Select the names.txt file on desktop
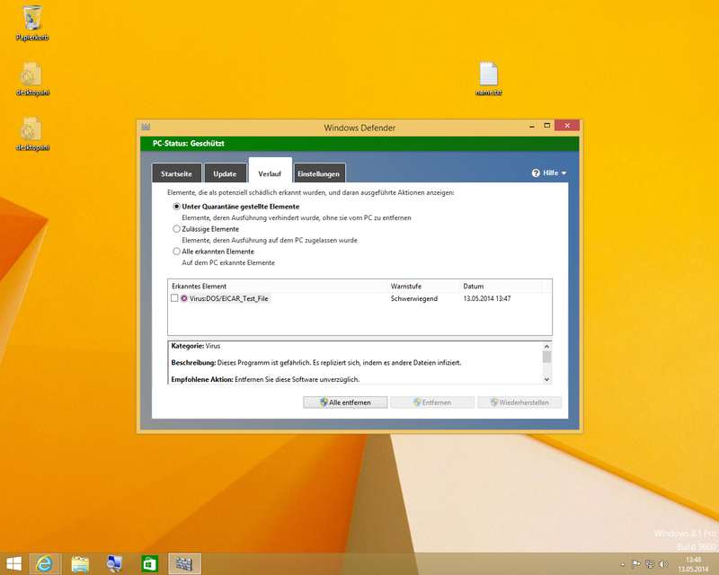 (488, 75)
